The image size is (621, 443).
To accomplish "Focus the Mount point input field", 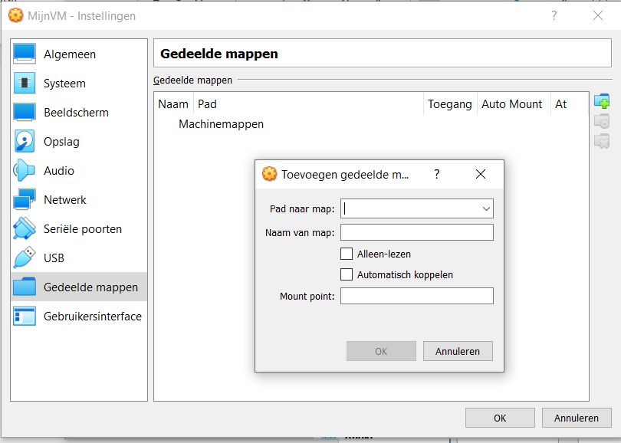I will point(416,296).
